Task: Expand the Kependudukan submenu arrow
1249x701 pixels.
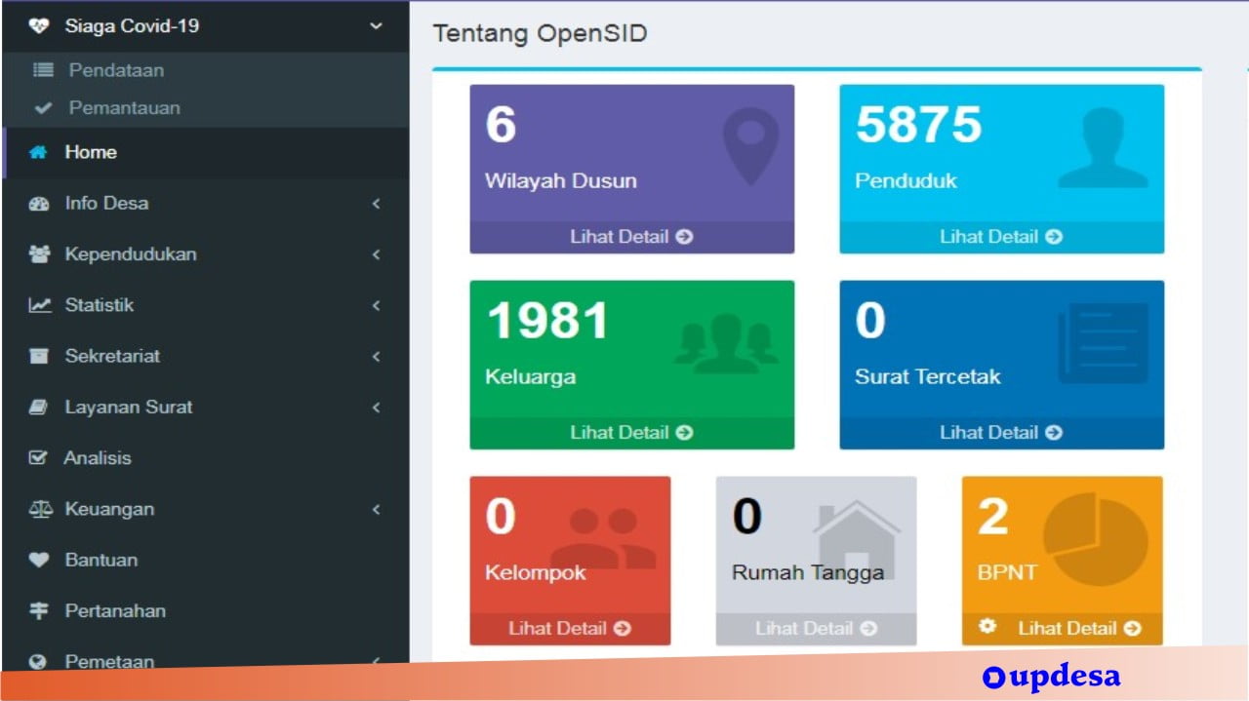Action: [x=376, y=254]
